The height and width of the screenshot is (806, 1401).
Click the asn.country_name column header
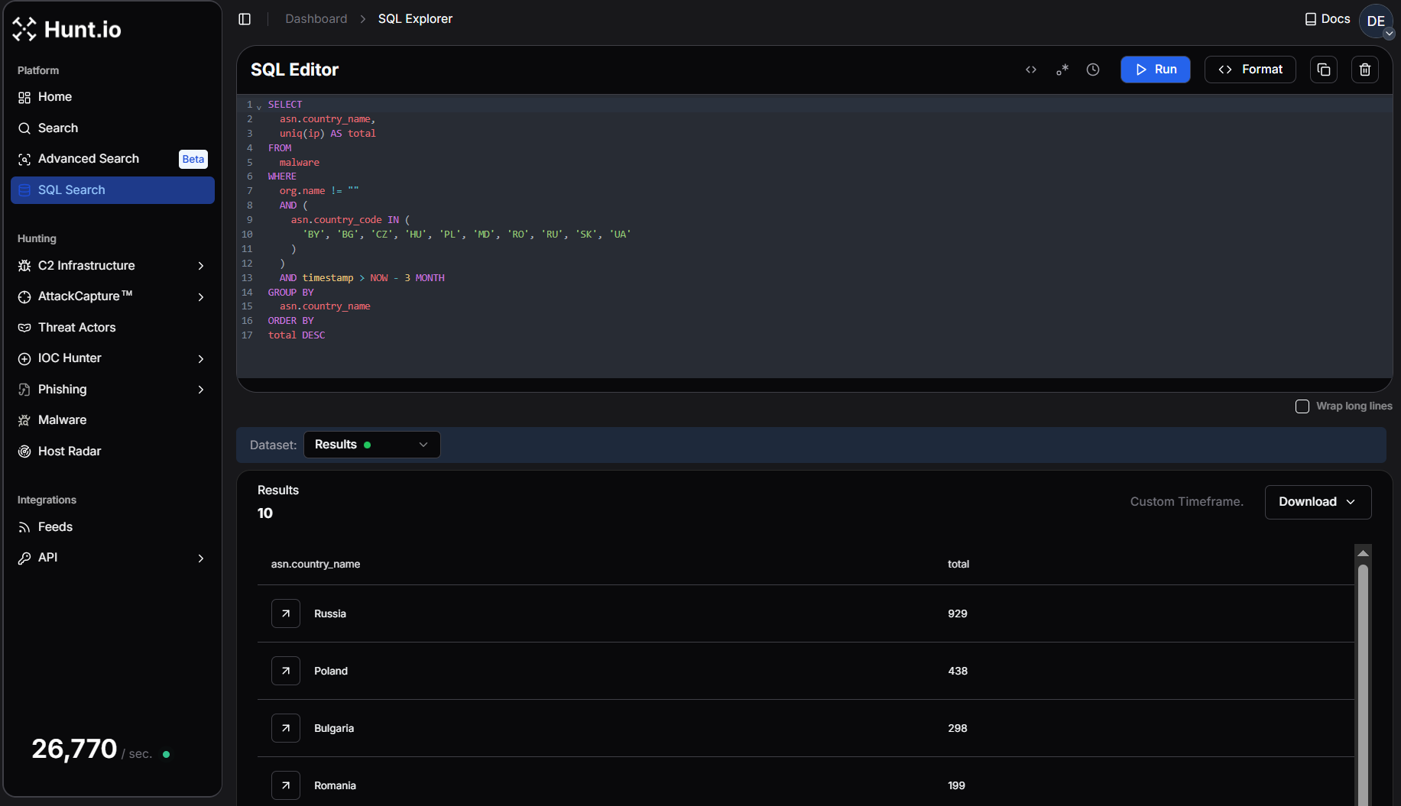(x=316, y=564)
